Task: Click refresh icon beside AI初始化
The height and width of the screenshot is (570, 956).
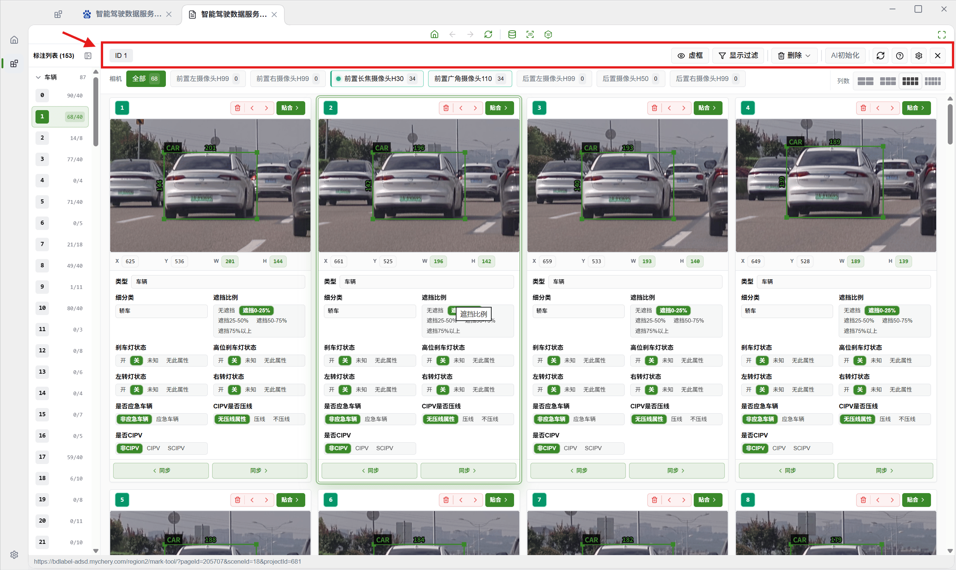Action: 880,56
